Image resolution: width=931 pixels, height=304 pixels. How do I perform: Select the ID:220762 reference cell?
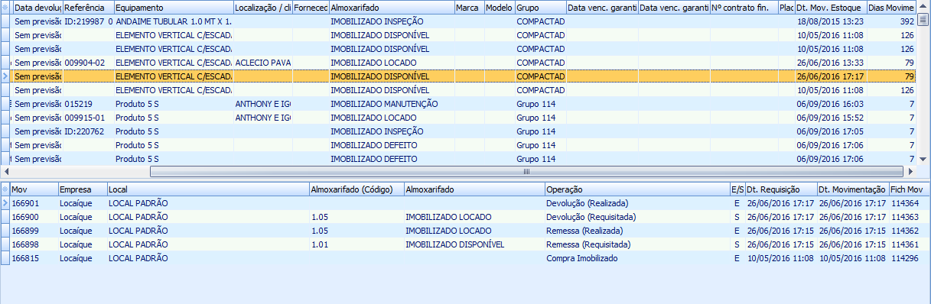point(88,131)
